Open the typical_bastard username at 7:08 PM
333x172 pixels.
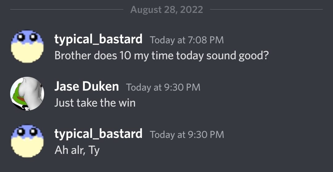pos(98,40)
